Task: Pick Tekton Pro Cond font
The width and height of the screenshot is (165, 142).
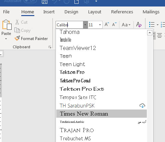Action: click(102, 81)
